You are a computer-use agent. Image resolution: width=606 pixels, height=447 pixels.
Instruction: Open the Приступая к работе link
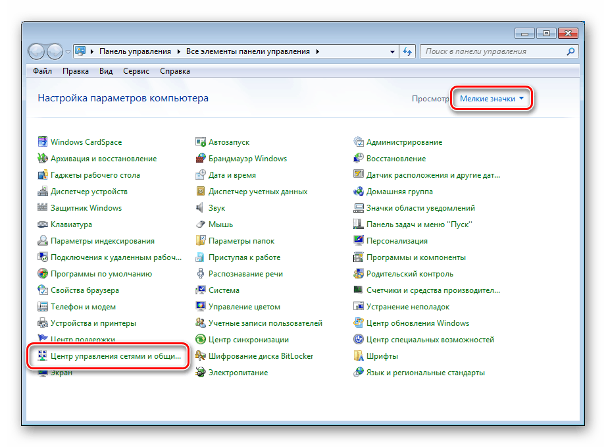[x=245, y=257]
